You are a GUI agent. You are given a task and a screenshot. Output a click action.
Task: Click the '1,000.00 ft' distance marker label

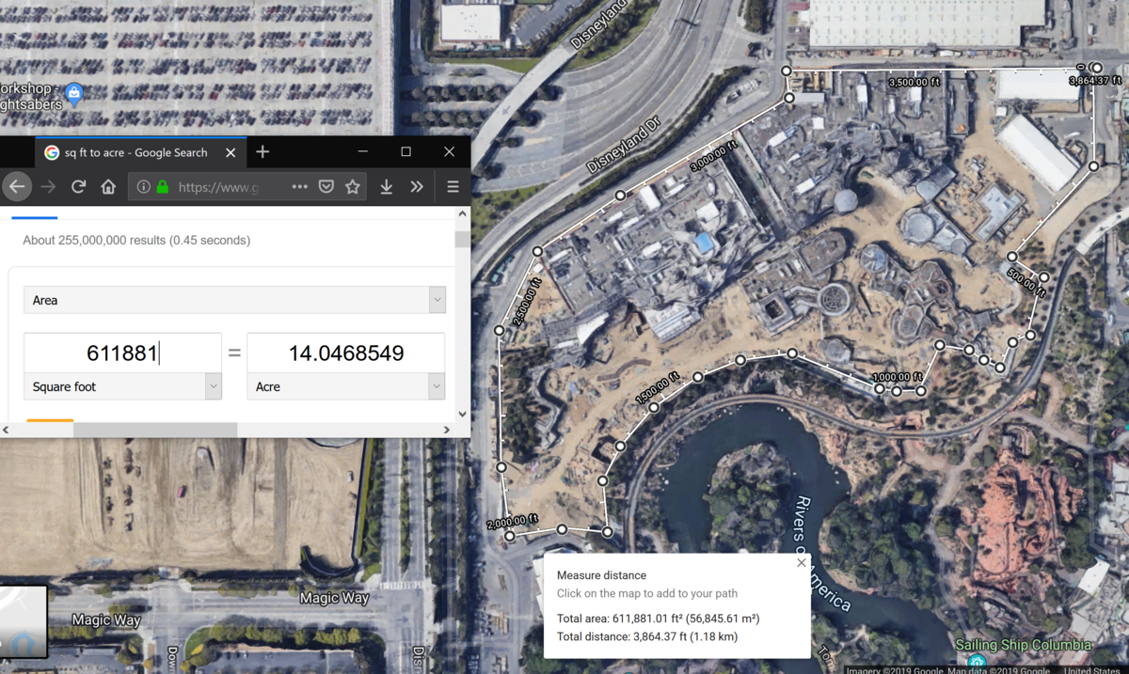click(898, 377)
